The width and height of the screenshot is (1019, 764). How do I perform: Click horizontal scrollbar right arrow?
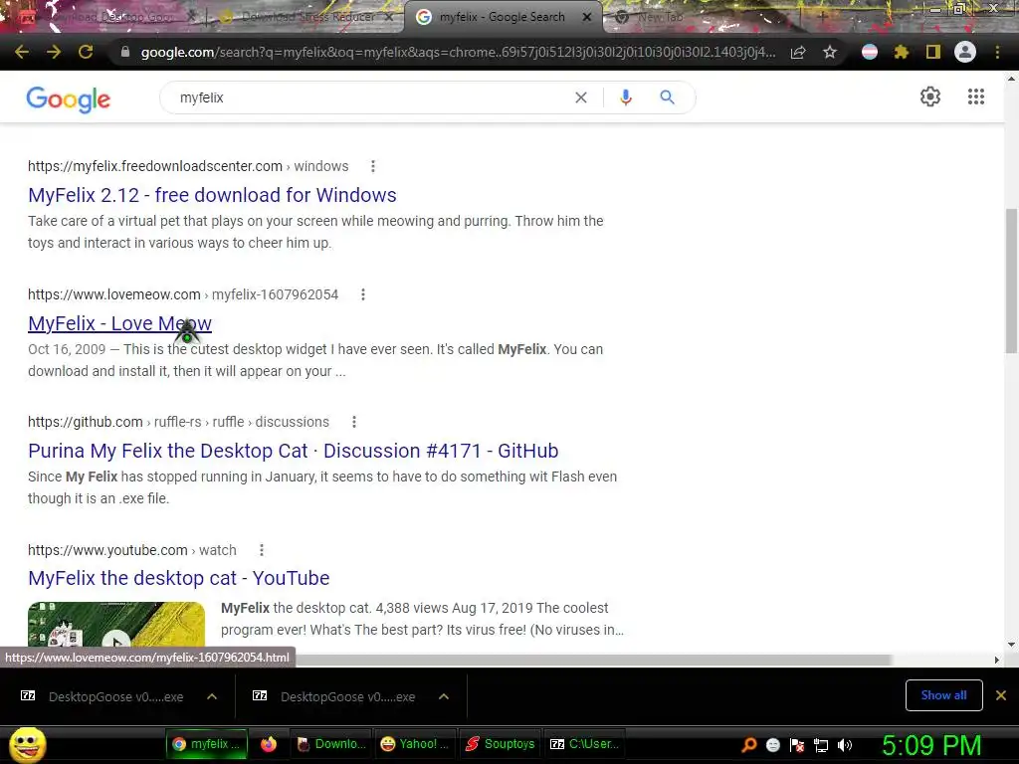click(997, 660)
